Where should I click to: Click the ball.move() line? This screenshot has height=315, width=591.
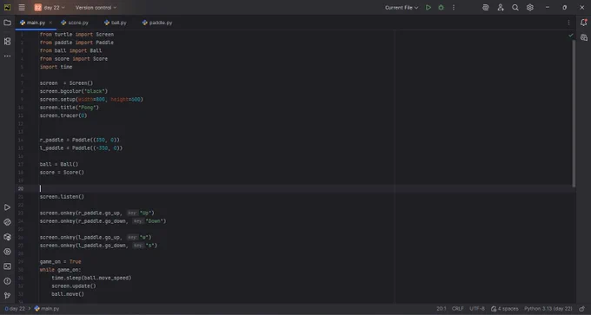68,294
